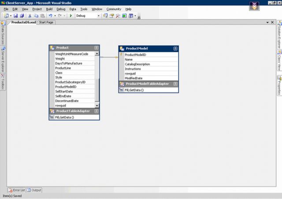
Task: Open the Data Sources side panel
Action: [3, 33]
